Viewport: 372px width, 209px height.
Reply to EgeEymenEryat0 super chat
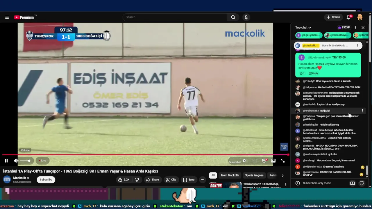coord(313,73)
